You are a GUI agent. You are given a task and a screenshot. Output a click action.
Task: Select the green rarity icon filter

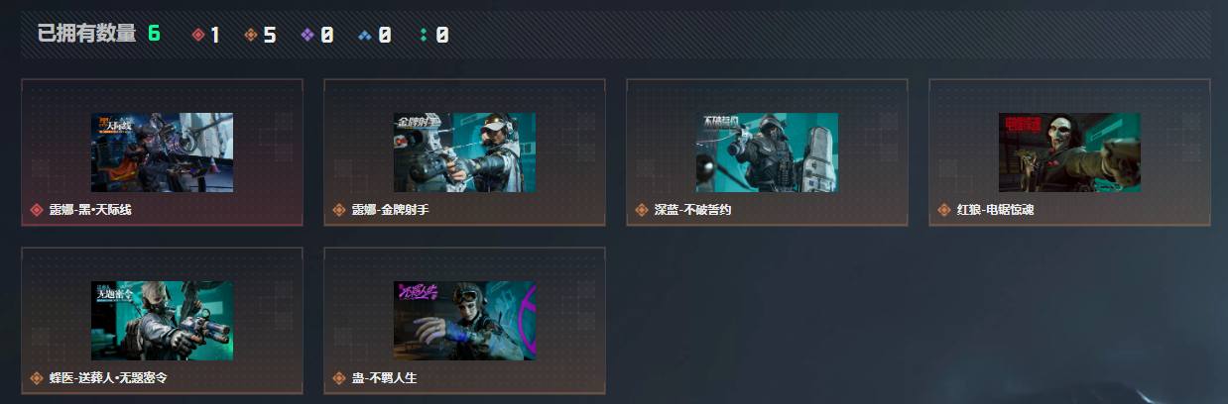click(x=424, y=35)
